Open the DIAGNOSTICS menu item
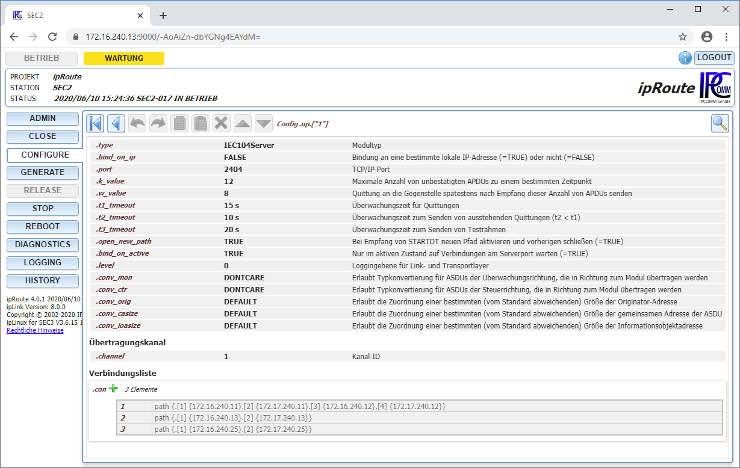The image size is (740, 468). point(43,244)
